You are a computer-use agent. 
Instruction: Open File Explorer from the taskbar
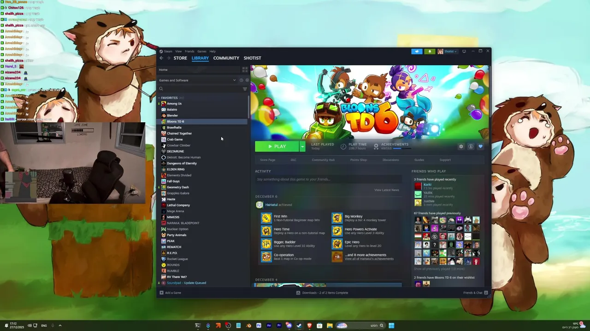point(330,325)
